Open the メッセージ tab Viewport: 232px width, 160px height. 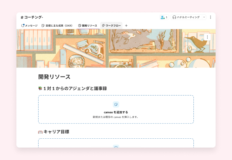coord(29,26)
